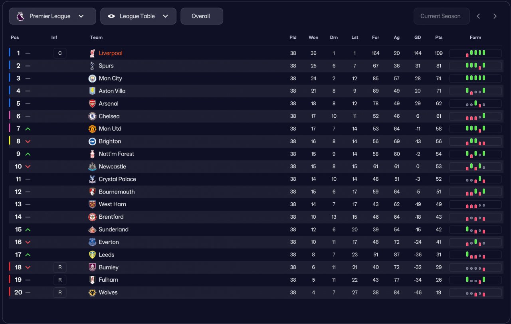The image size is (511, 324).
Task: Click Liverpool's champion C info badge
Action: click(60, 53)
